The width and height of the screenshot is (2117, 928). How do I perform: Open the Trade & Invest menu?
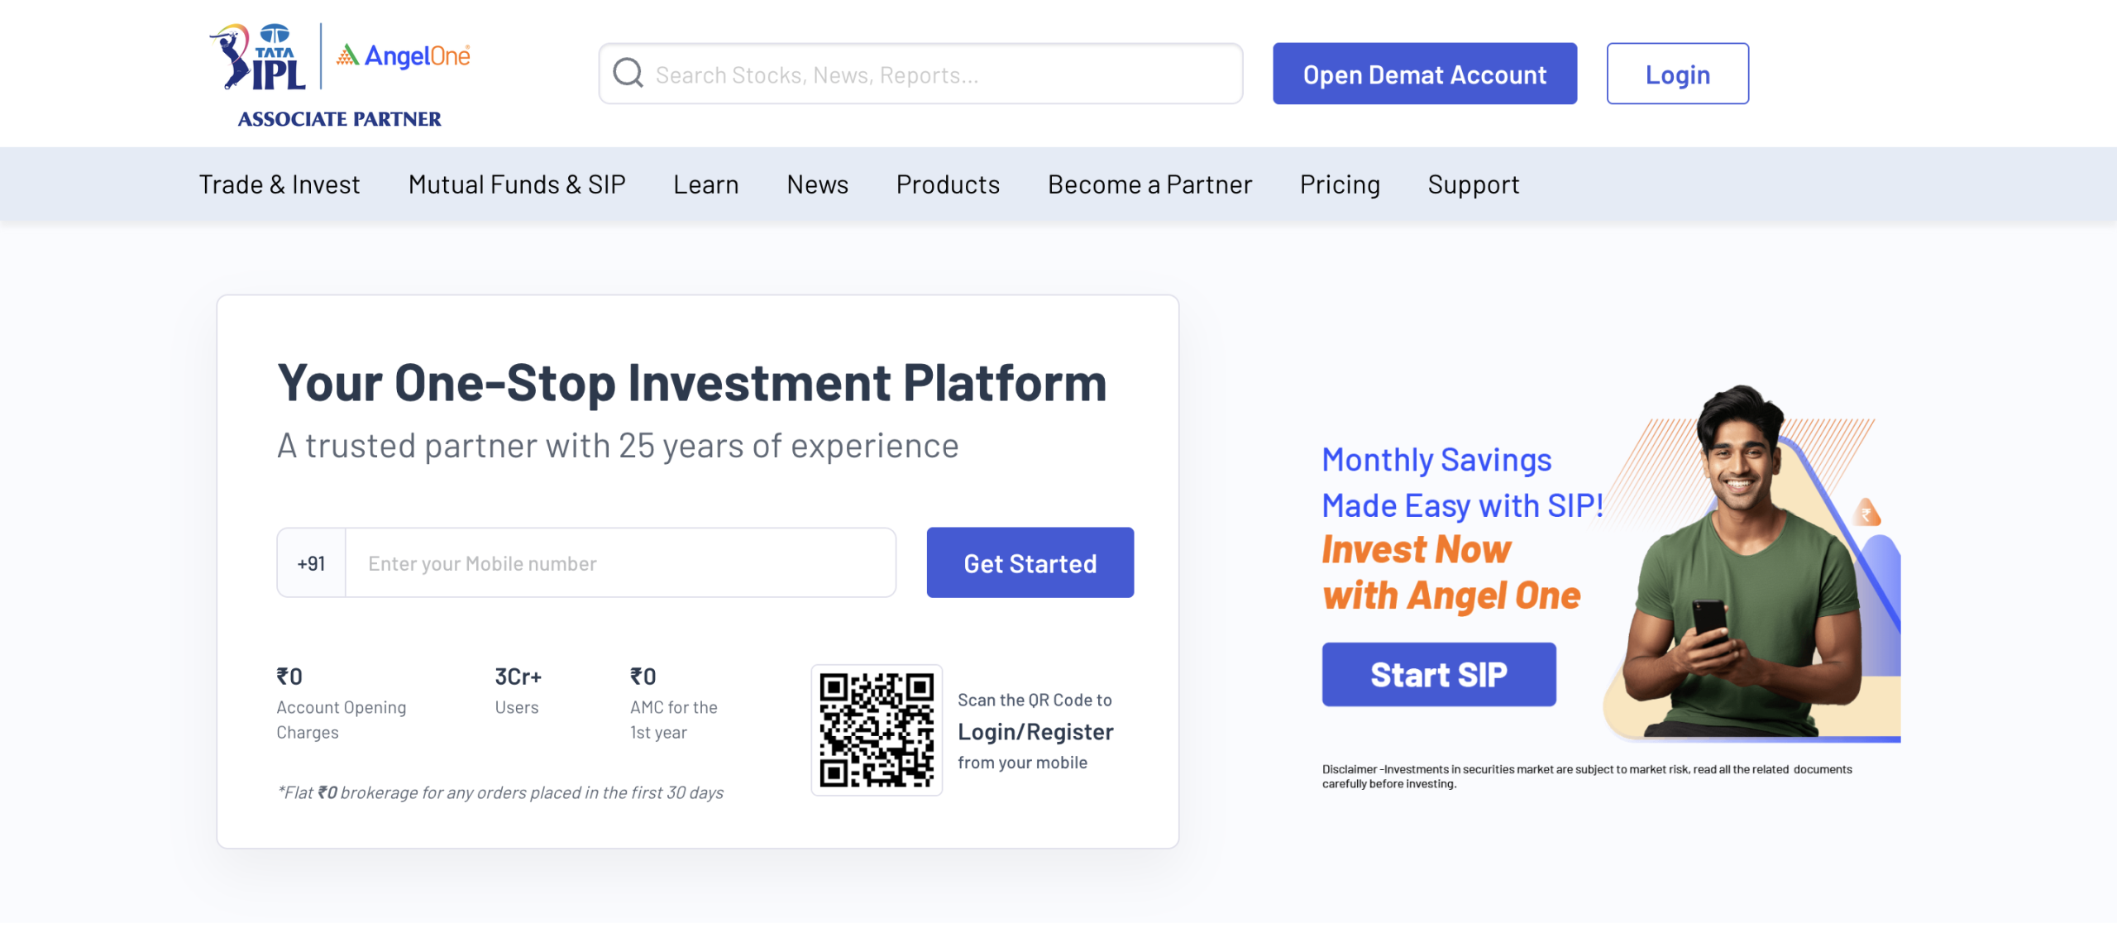point(280,184)
